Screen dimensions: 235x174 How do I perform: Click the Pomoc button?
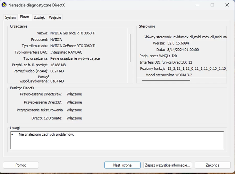coord(21,165)
